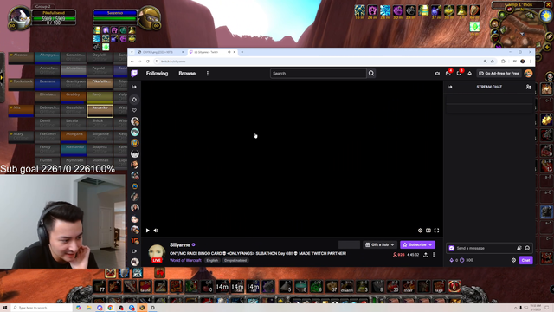Expand the left channels sidebar
The image size is (554, 312).
(134, 87)
